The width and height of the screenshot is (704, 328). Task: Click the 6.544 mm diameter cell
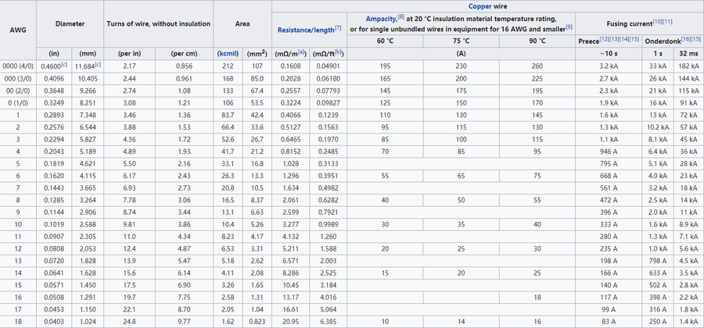88,127
